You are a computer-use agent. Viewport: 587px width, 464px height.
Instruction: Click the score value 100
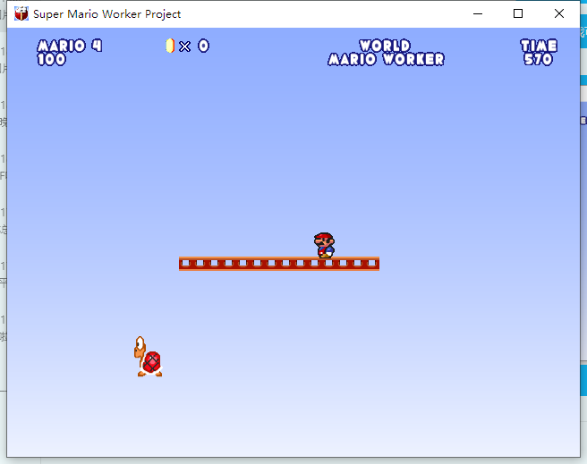coord(51,59)
